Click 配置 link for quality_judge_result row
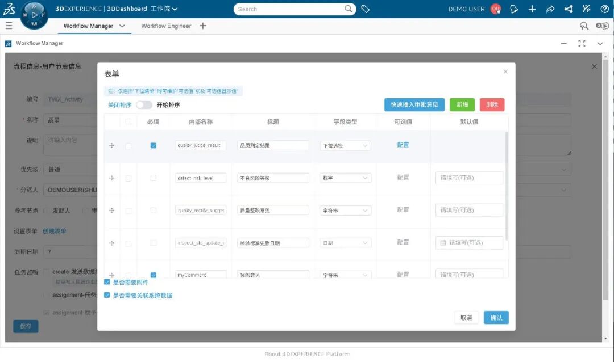This screenshot has height=362, width=614. coord(403,145)
